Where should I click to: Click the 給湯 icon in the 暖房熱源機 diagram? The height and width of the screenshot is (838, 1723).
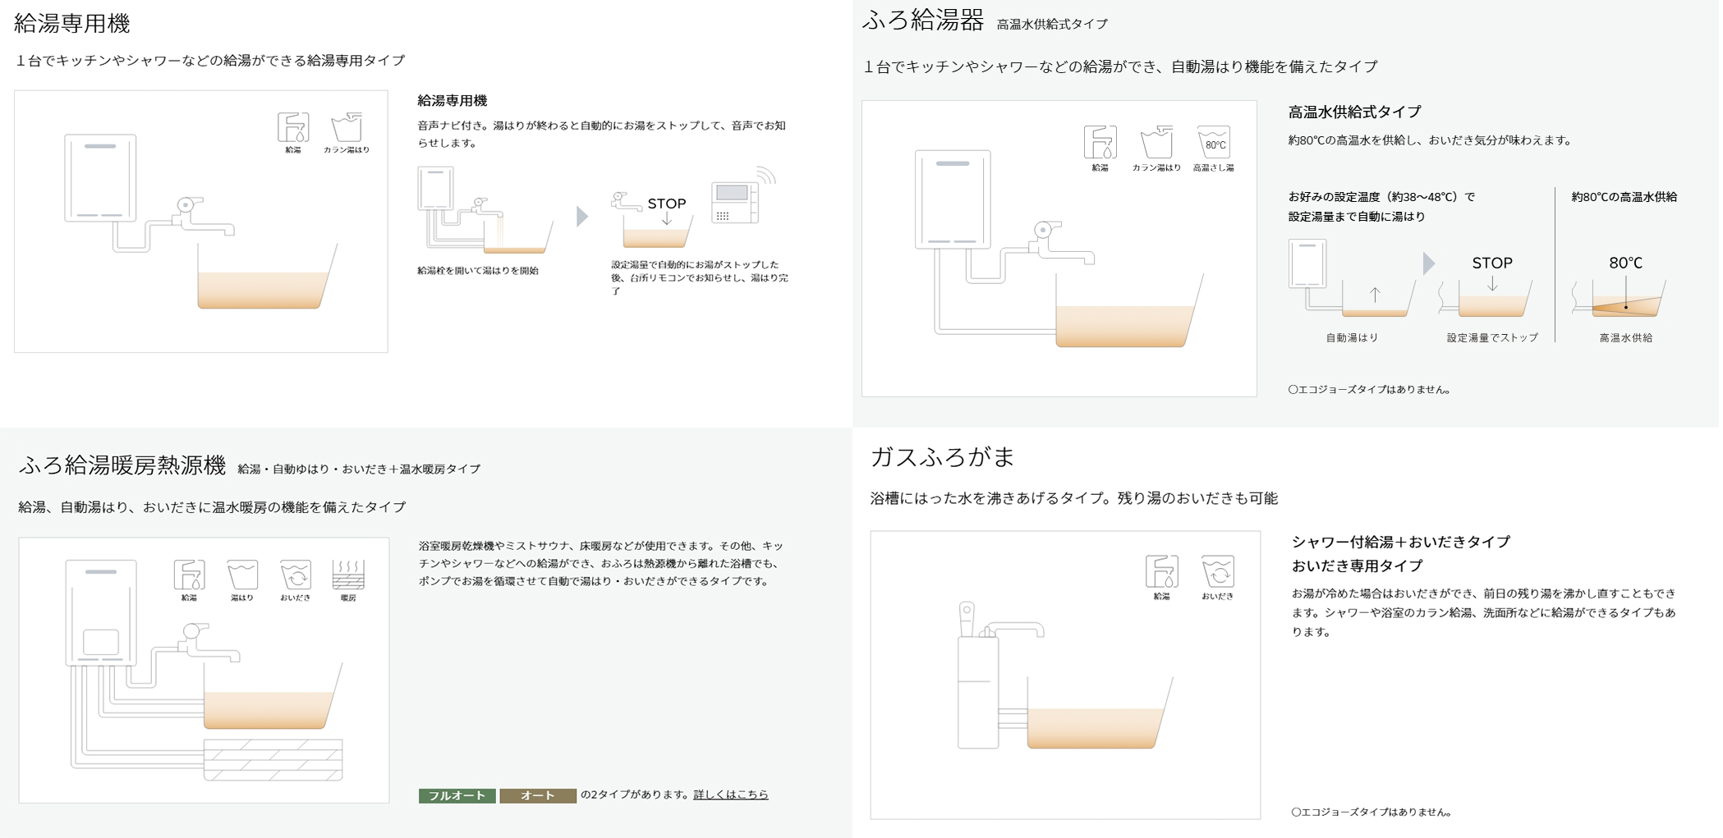[x=189, y=575]
